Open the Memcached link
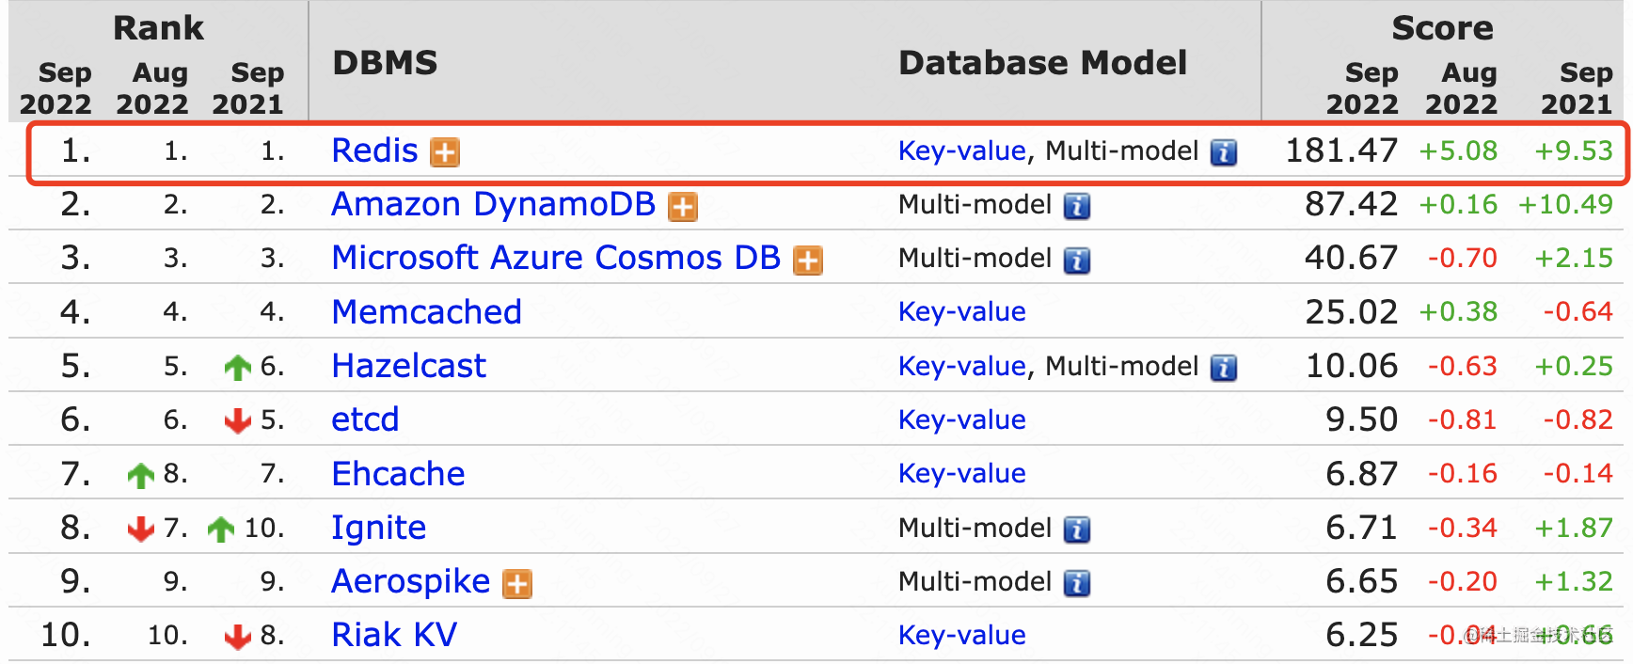The height and width of the screenshot is (664, 1633). (426, 312)
